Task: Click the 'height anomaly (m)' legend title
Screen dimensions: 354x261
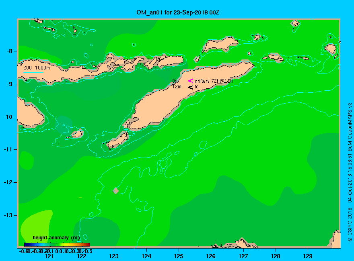Action: coord(56,238)
